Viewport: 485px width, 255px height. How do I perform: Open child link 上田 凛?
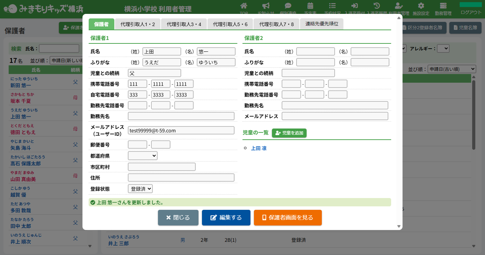(x=259, y=148)
